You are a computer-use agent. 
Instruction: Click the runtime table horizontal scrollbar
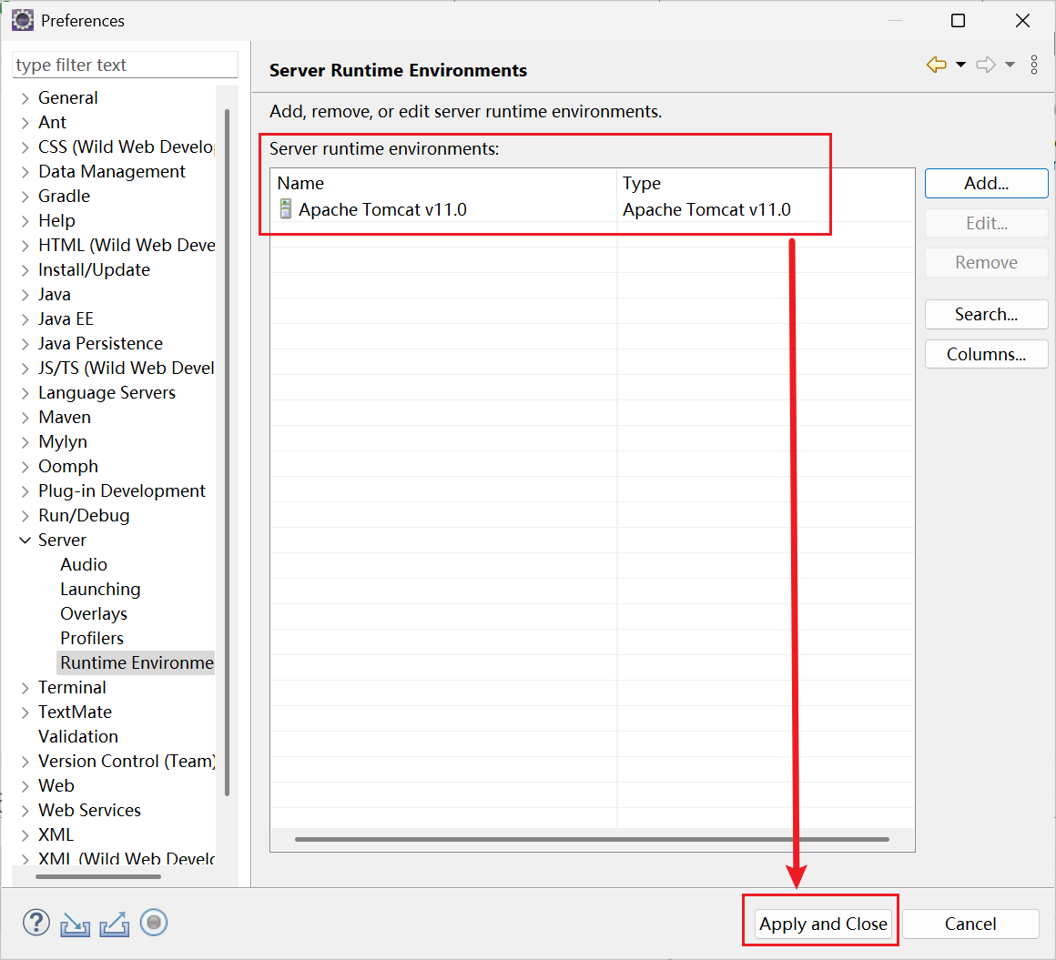[592, 840]
